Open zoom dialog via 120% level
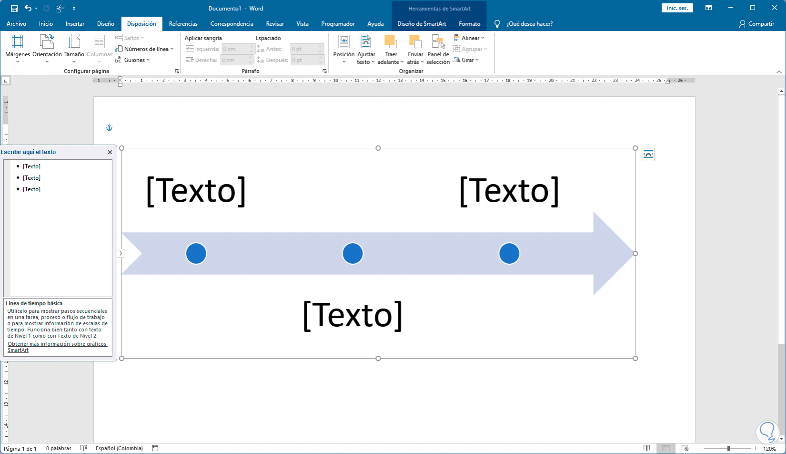The width and height of the screenshot is (786, 454). click(769, 448)
